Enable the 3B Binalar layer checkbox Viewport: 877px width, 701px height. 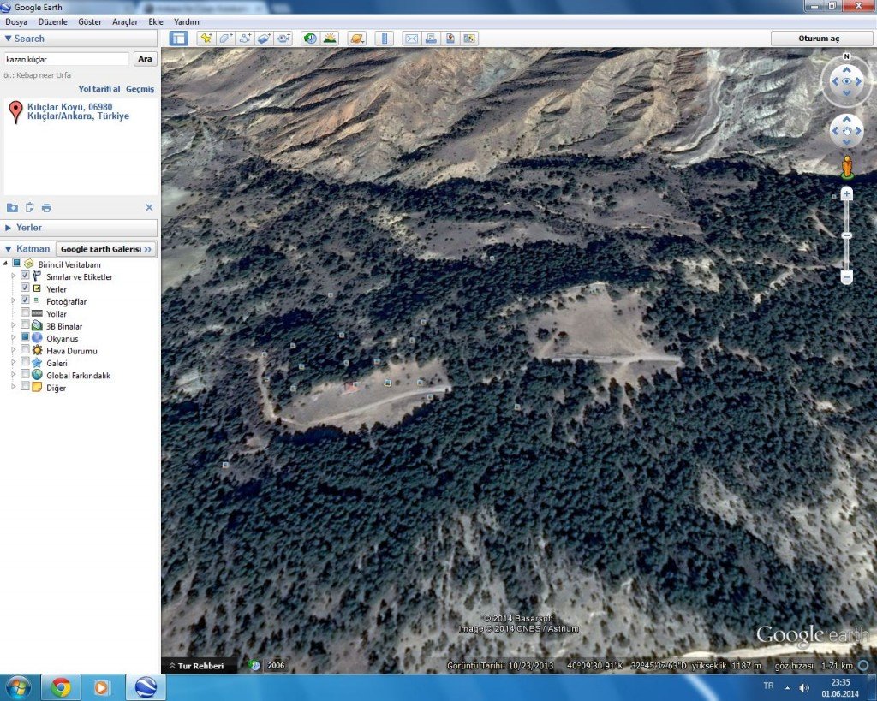(x=25, y=326)
